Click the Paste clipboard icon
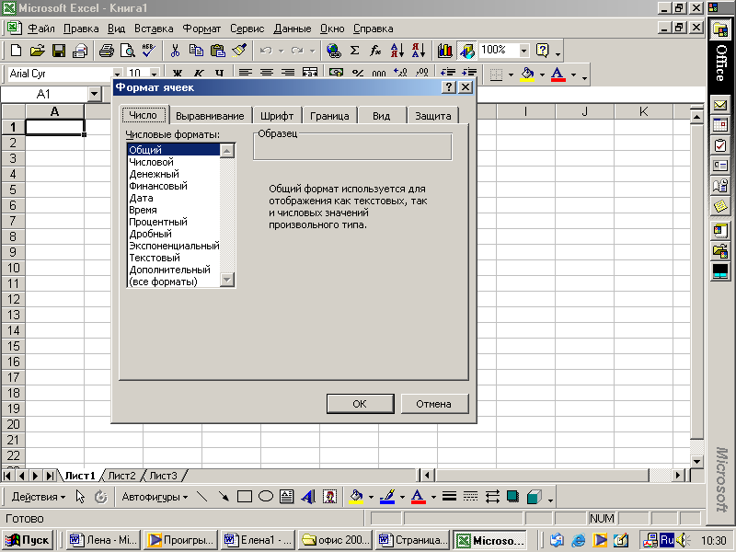This screenshot has height=552, width=736. click(x=218, y=51)
